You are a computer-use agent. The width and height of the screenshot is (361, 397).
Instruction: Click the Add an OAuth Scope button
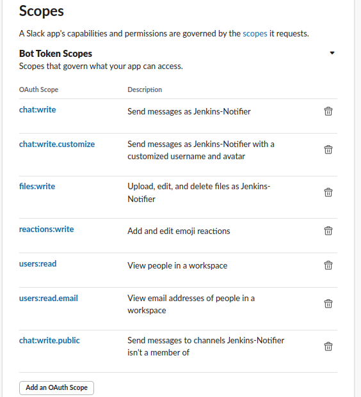tap(56, 387)
